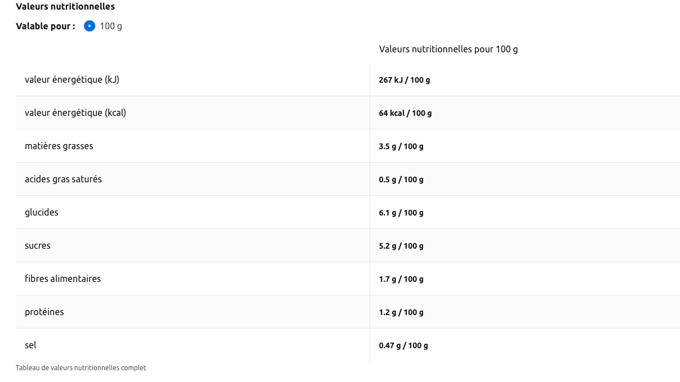
Task: Select the valeur énergétique (kcal) row label
Action: coord(75,113)
